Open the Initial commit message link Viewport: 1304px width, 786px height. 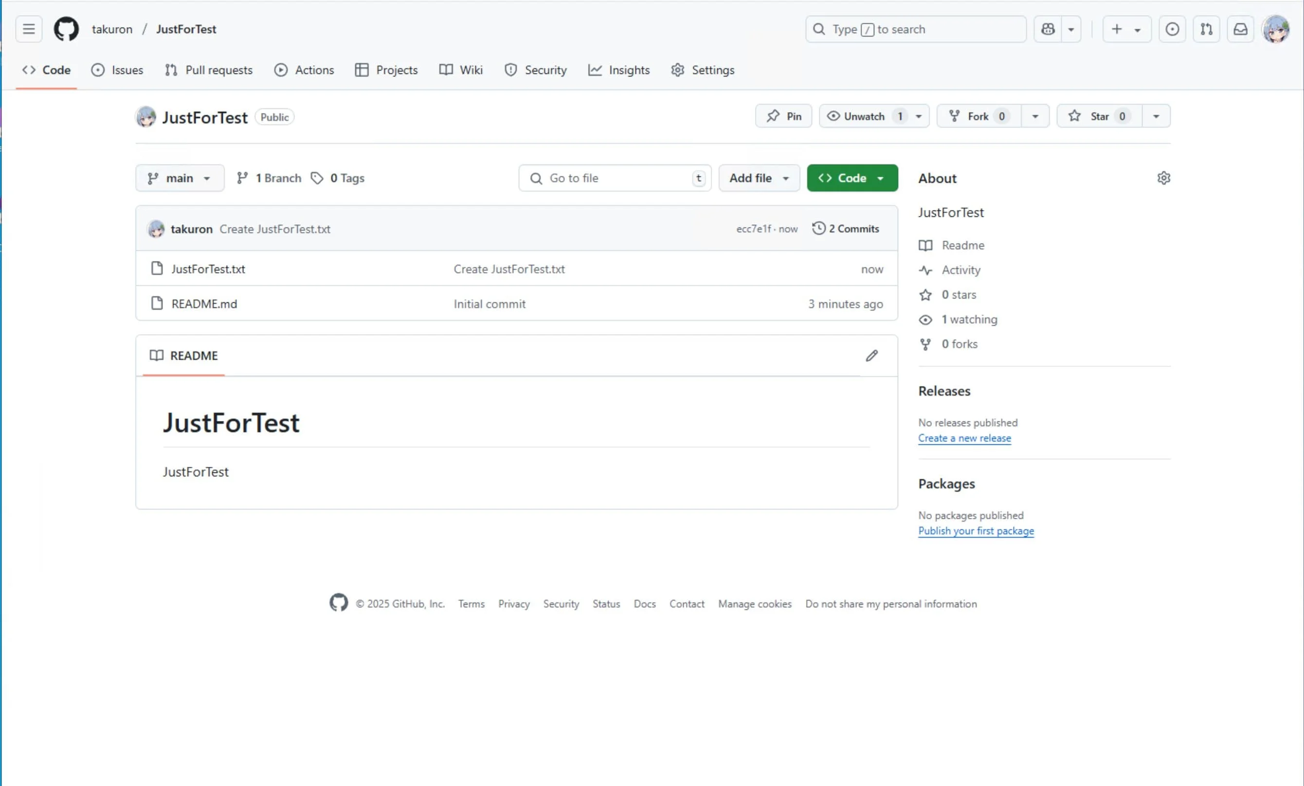(489, 304)
